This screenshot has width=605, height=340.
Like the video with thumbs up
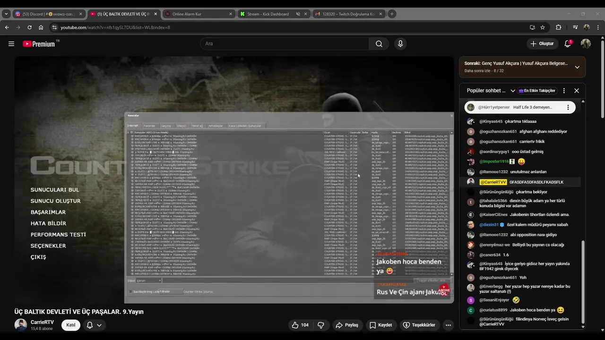coord(301,325)
